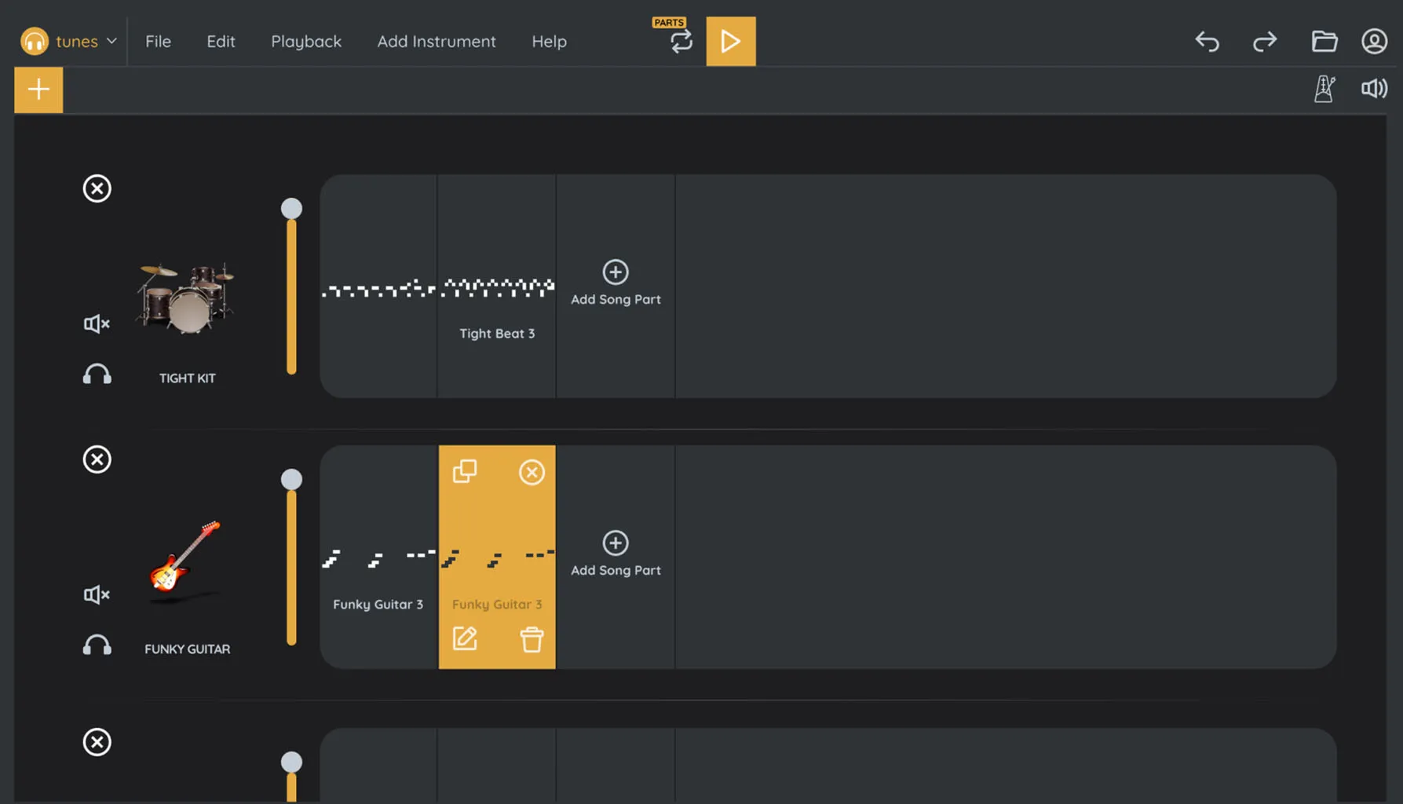Deselect the highlighted Funky Guitar 3 part

[532, 472]
